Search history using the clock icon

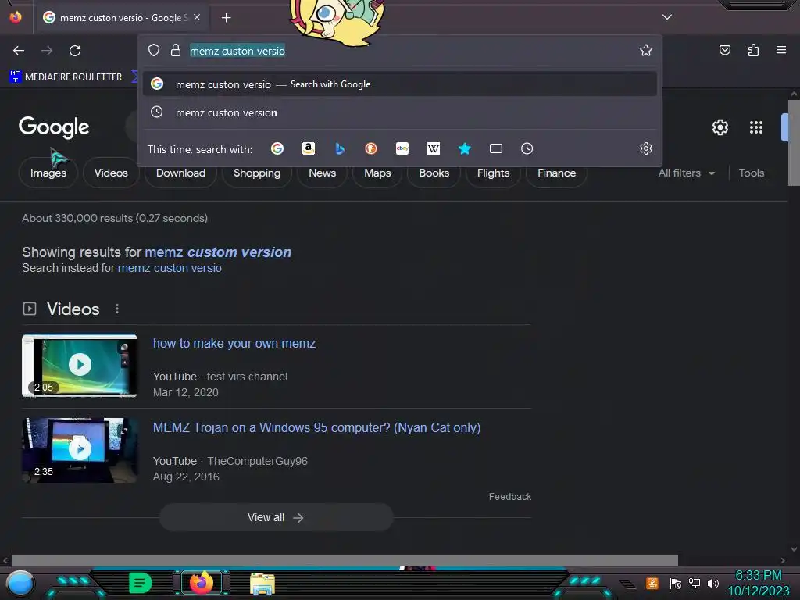527,148
